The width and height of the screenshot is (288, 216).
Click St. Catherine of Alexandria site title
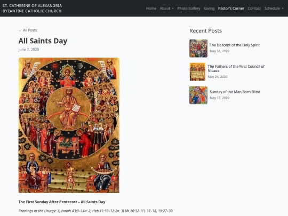click(x=32, y=8)
